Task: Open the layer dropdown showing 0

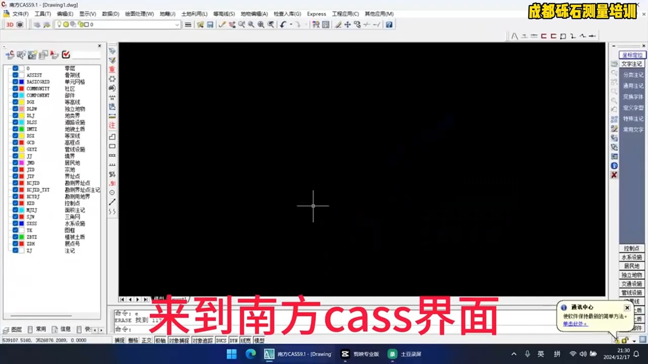Action: tap(177, 24)
